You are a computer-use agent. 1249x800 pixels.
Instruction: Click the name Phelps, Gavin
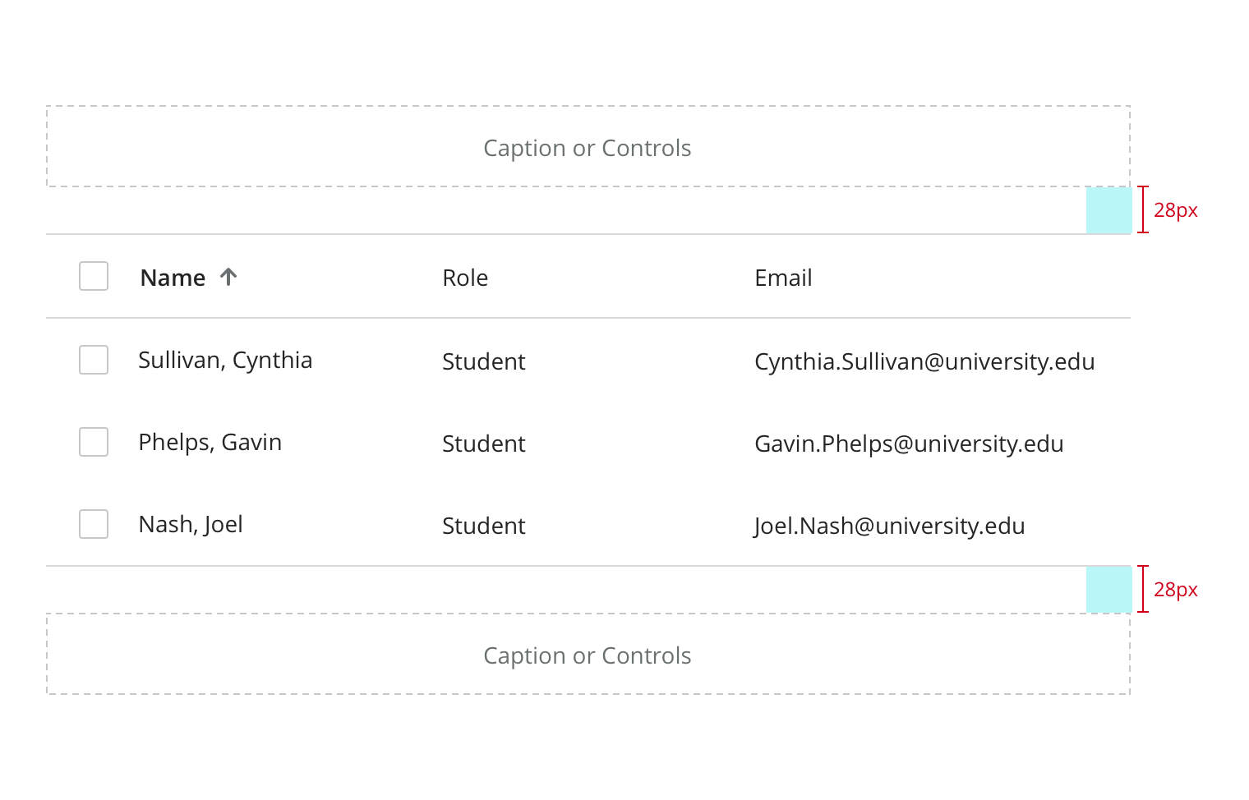pos(210,442)
